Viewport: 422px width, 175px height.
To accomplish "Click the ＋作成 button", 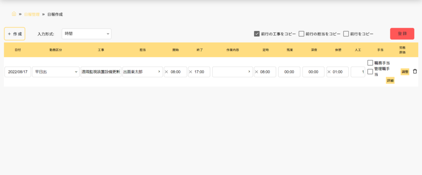I will pos(14,34).
